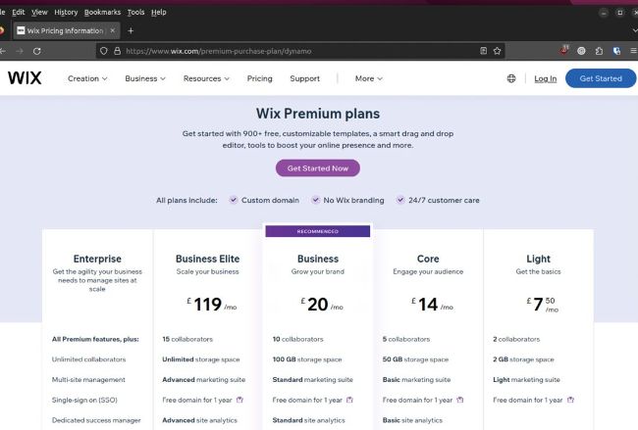Open the language globe selector
Viewport: 638px width, 430px height.
511,78
